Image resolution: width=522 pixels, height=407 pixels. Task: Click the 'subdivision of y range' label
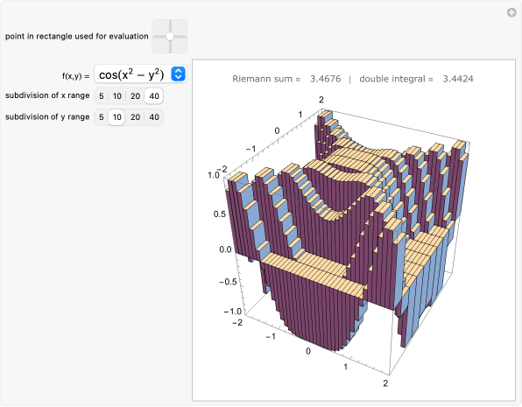[47, 116]
